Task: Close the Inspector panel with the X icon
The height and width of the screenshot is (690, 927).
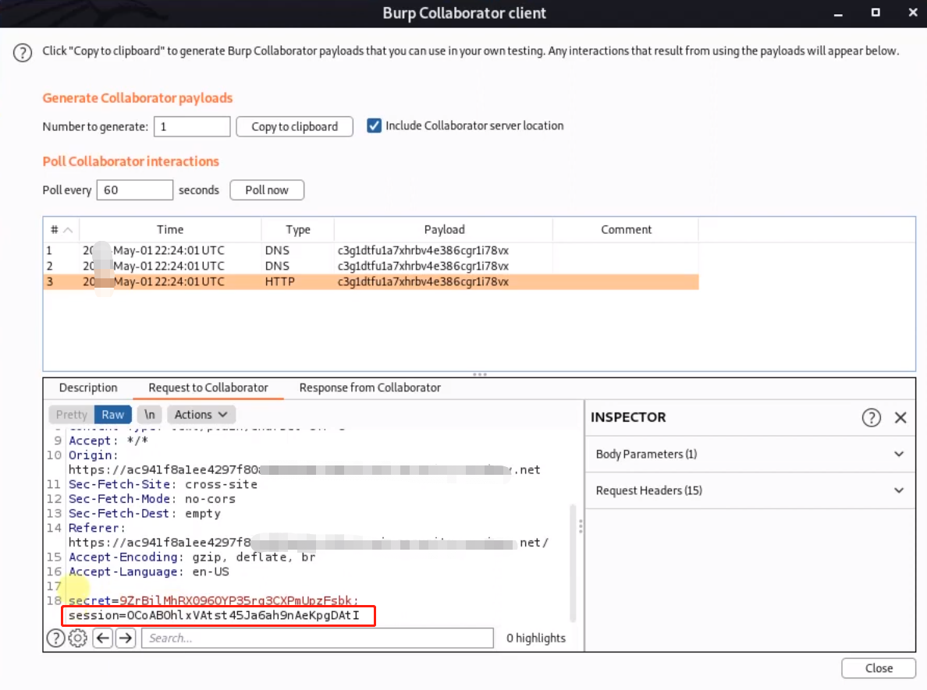Action: 900,417
